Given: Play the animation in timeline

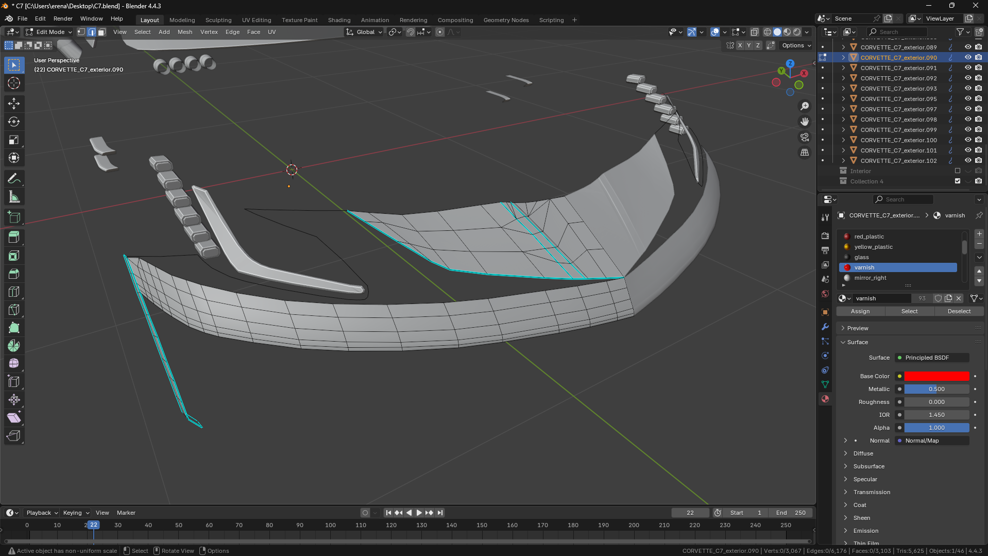Looking at the screenshot, I should coord(419,513).
